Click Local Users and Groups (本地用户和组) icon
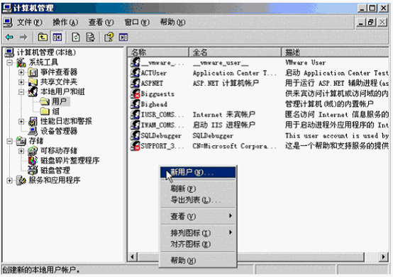The image size is (393, 277). 33,92
